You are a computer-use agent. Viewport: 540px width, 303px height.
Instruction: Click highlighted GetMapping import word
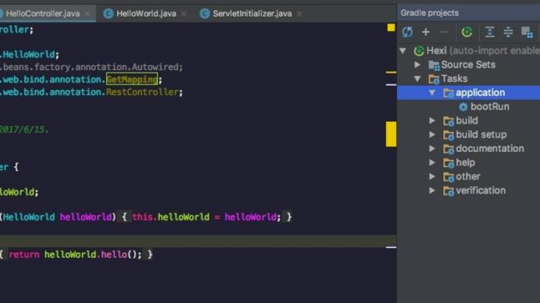(x=132, y=79)
